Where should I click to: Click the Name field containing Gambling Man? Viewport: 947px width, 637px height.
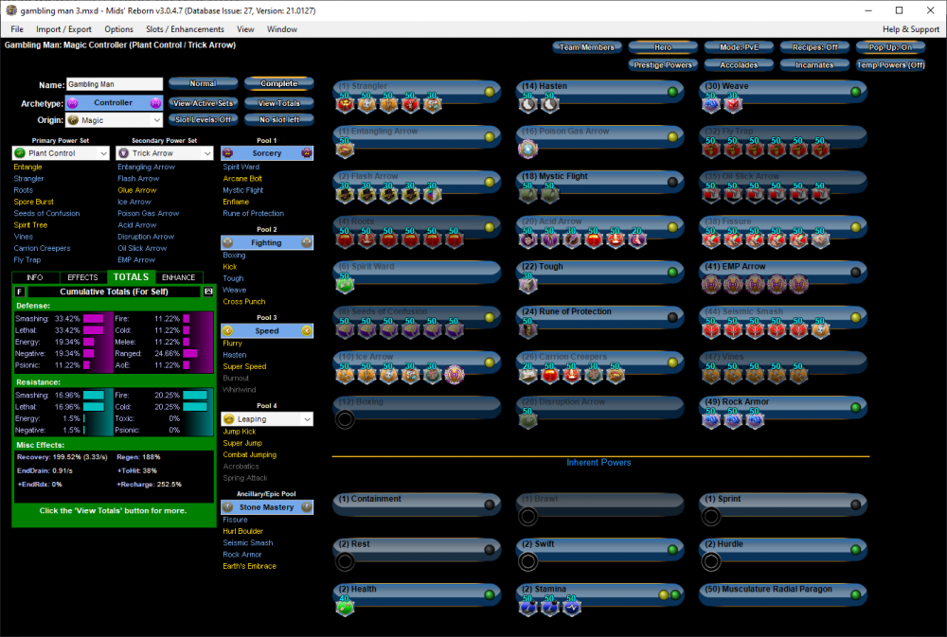point(115,84)
